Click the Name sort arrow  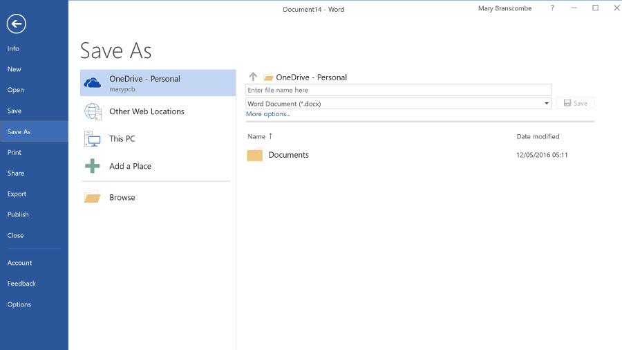pyautogui.click(x=270, y=136)
